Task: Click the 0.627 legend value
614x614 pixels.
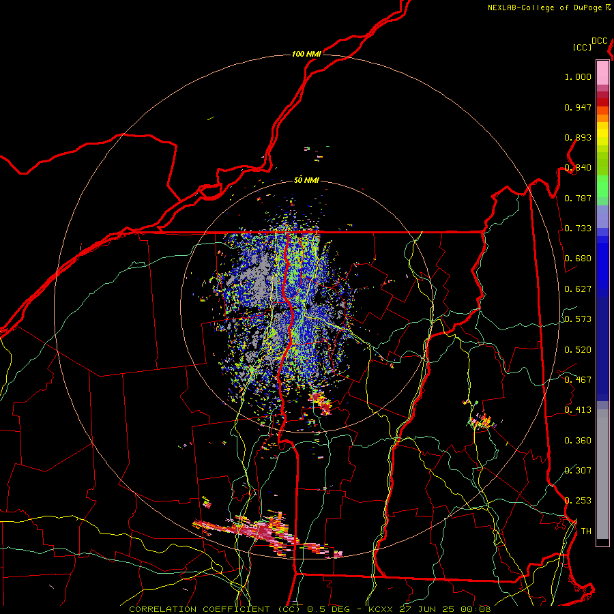Action: click(578, 289)
